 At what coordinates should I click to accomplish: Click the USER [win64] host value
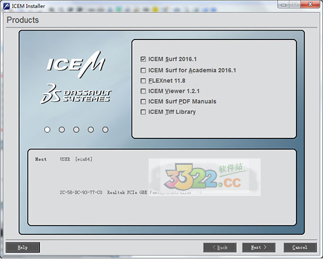pyautogui.click(x=76, y=160)
